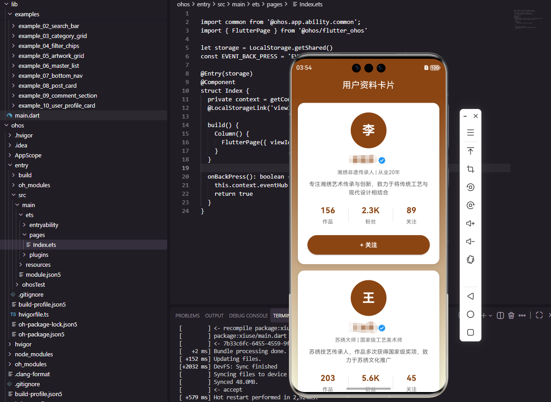Collapse the ohos folder
Screen dimensions: 551x402
tap(6, 125)
